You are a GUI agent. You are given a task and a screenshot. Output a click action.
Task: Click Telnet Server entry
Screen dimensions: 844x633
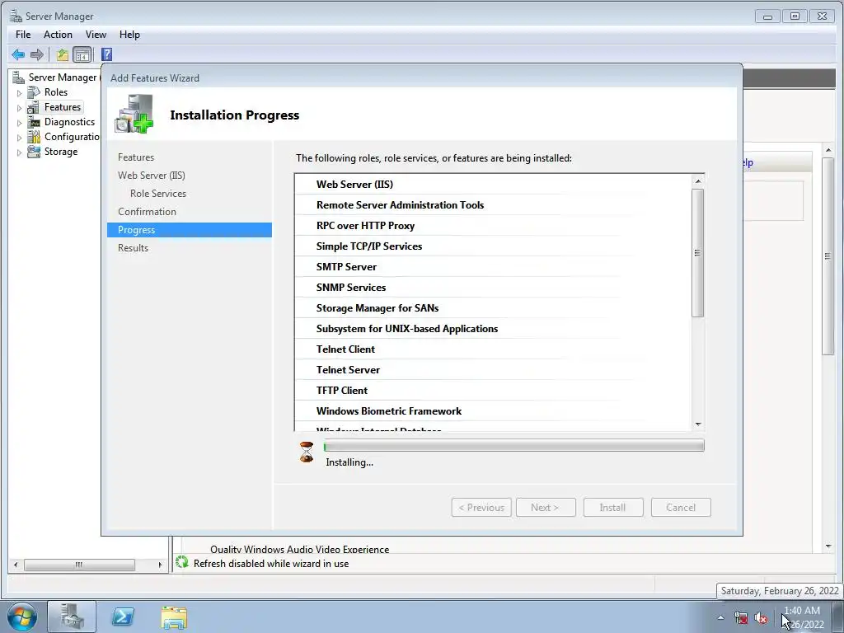[349, 370]
